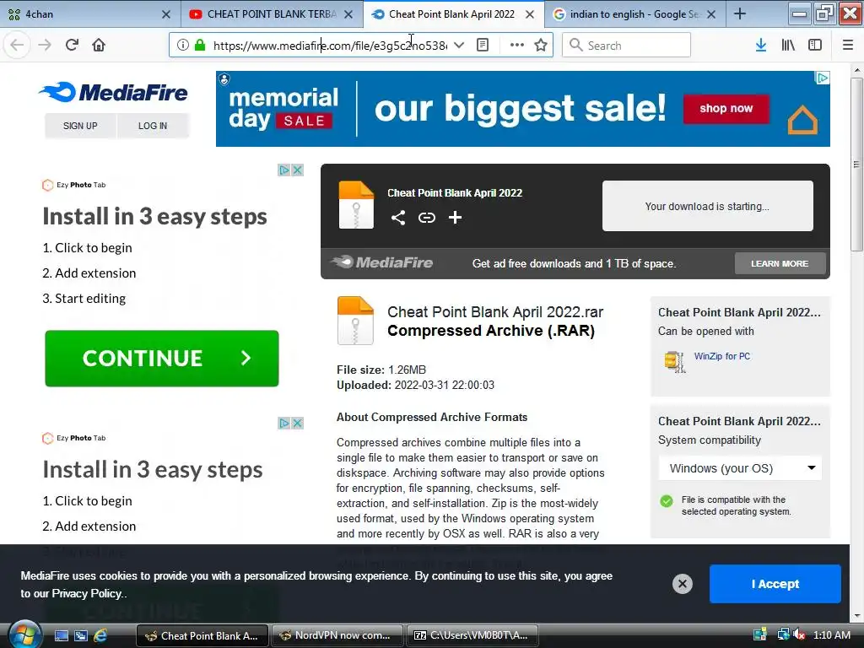Image resolution: width=864 pixels, height=648 pixels.
Task: Click the LOG IN button
Action: point(153,126)
